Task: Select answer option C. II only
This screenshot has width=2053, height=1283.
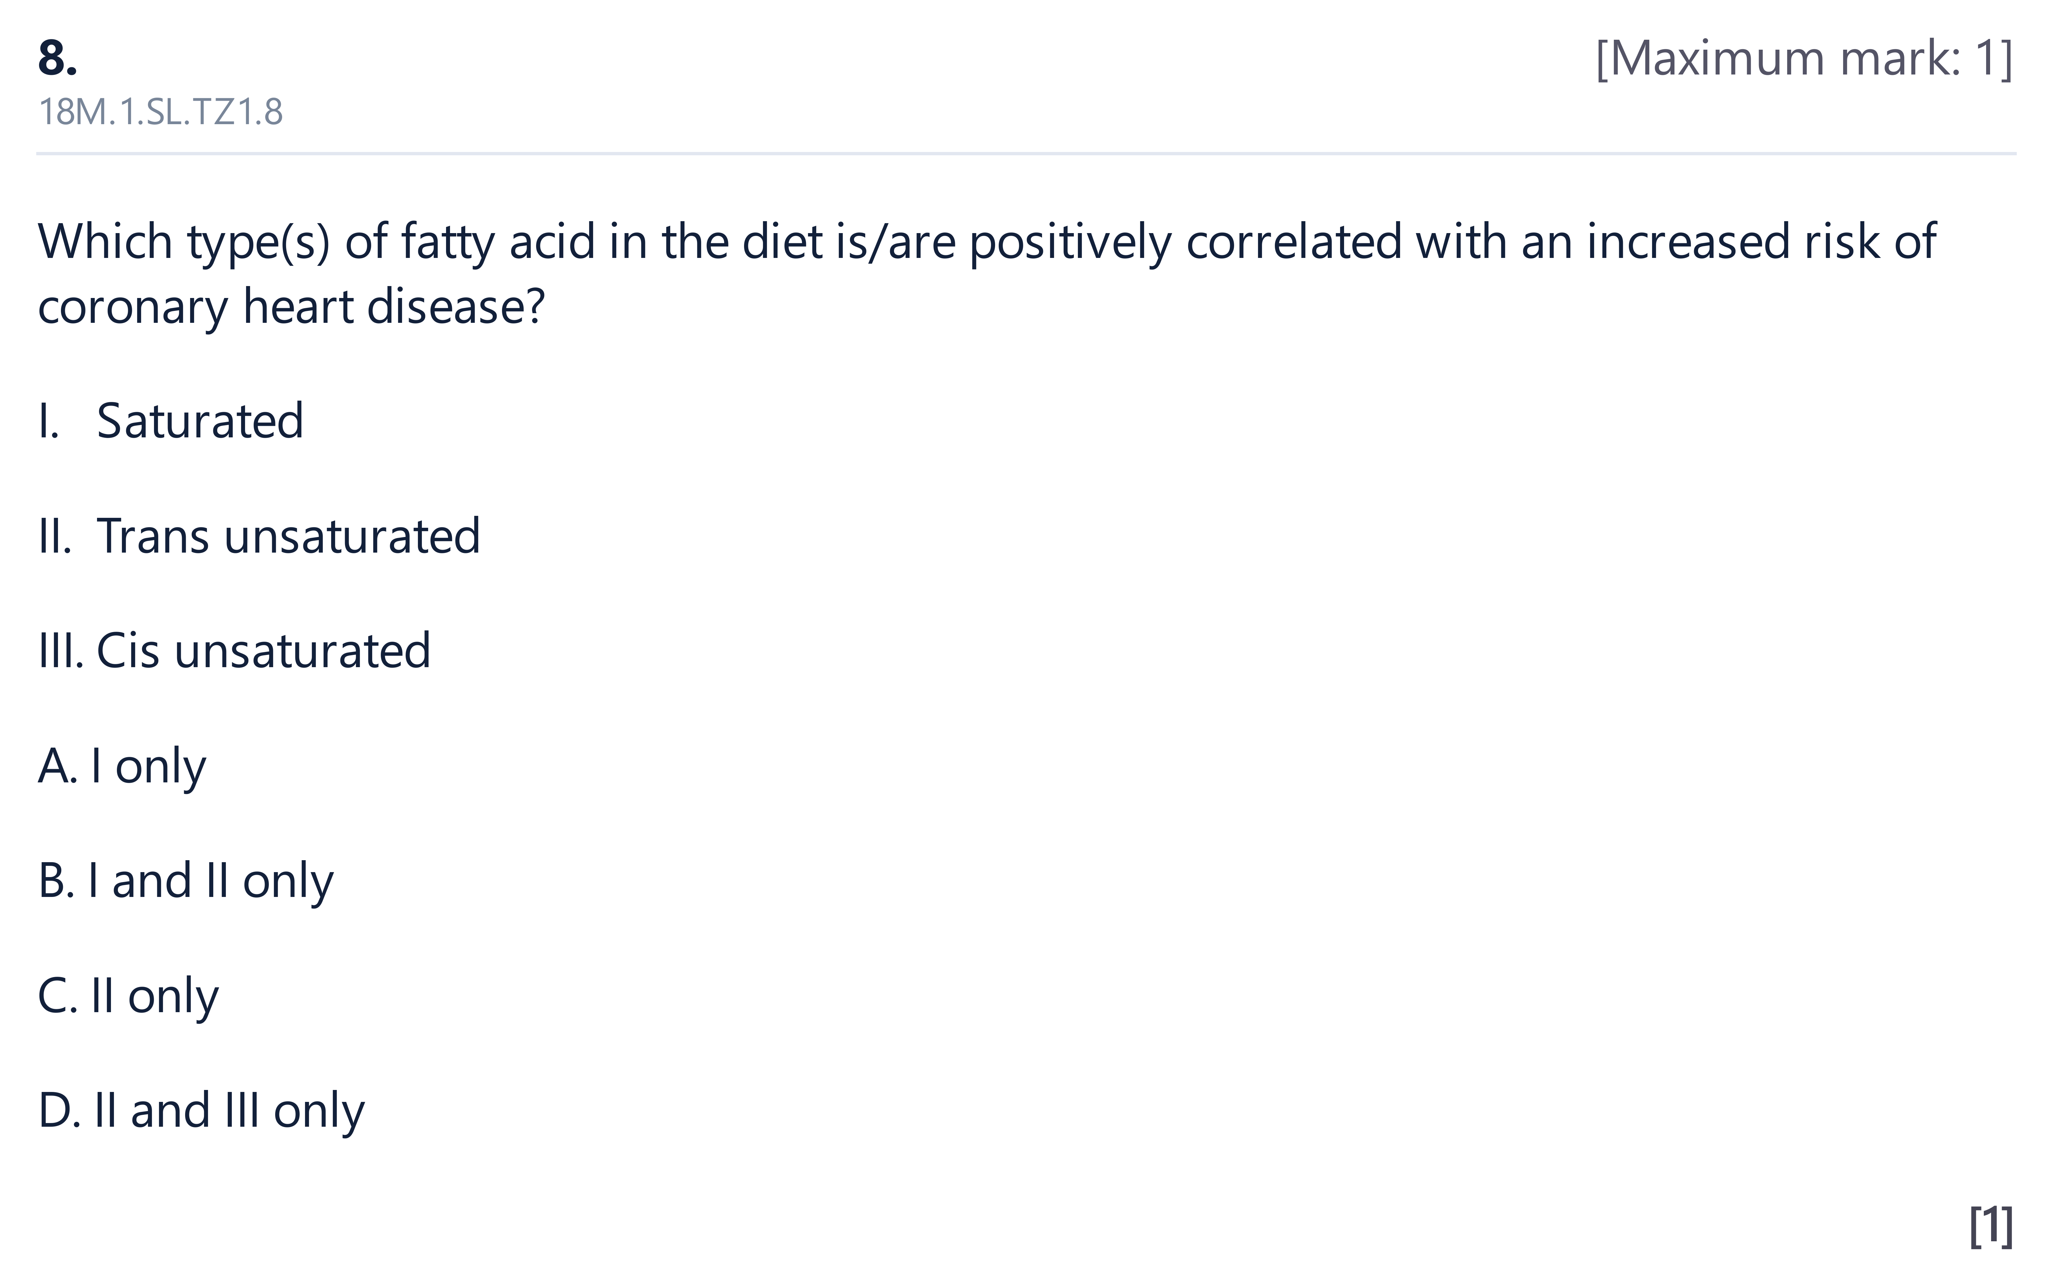Action: (128, 996)
